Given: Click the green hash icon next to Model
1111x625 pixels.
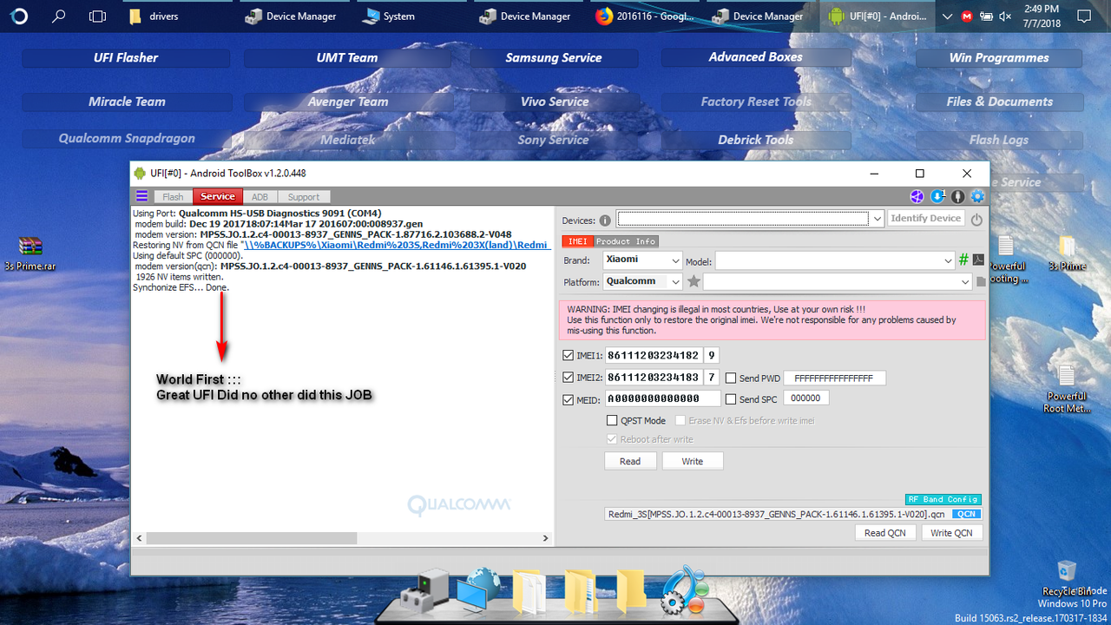Looking at the screenshot, I should click(963, 260).
